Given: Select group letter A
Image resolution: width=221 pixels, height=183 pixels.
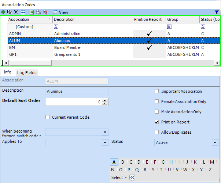Looking at the screenshot, I should coord(114,162).
